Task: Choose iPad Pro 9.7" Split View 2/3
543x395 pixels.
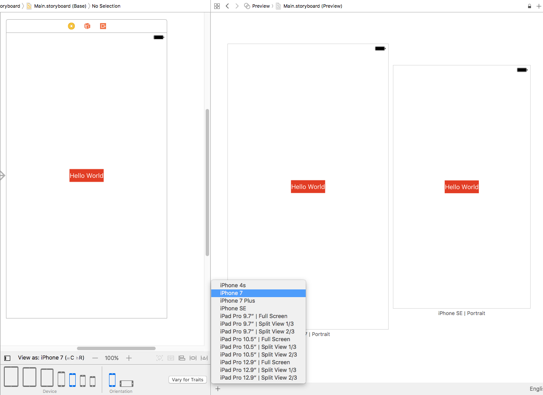Action: point(258,331)
